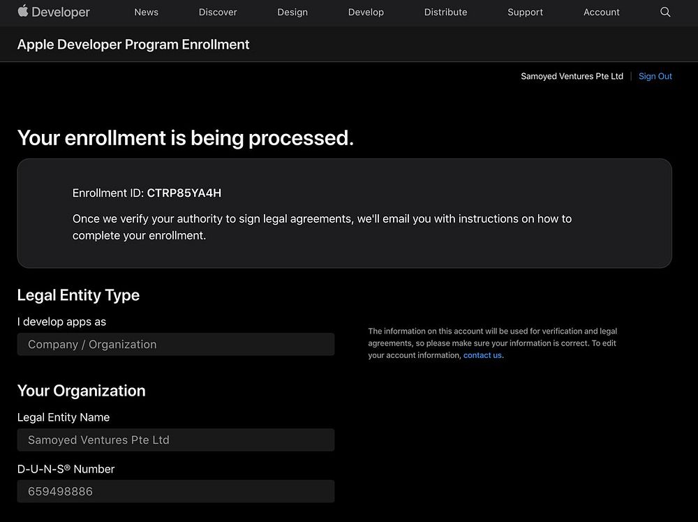Select Develop in the top navigation
The image size is (698, 522).
pyautogui.click(x=366, y=12)
